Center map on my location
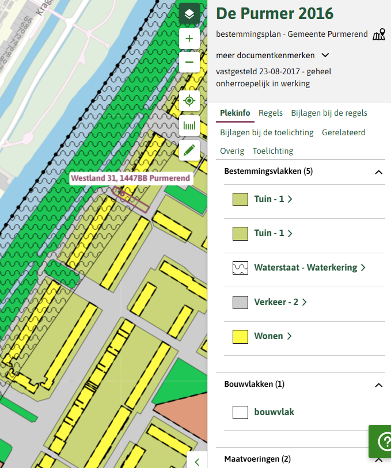391x468 pixels. click(x=189, y=101)
